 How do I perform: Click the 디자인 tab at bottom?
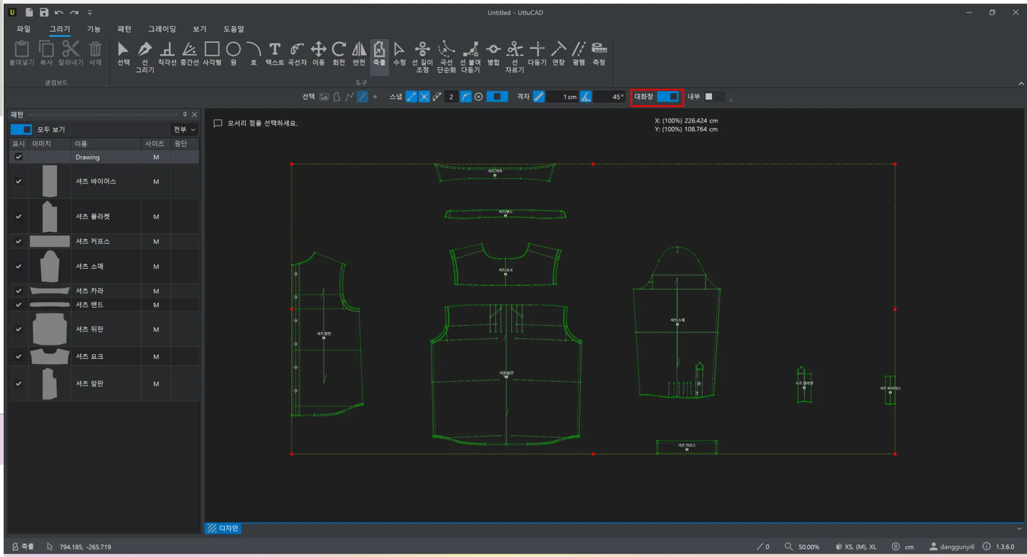(x=223, y=528)
